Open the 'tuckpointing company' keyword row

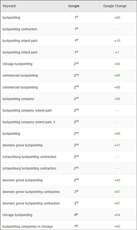(18, 99)
